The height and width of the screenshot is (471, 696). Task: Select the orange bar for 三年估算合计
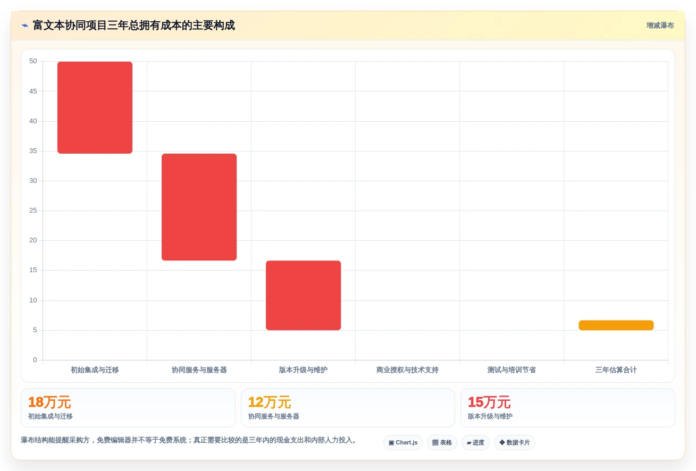pos(616,325)
